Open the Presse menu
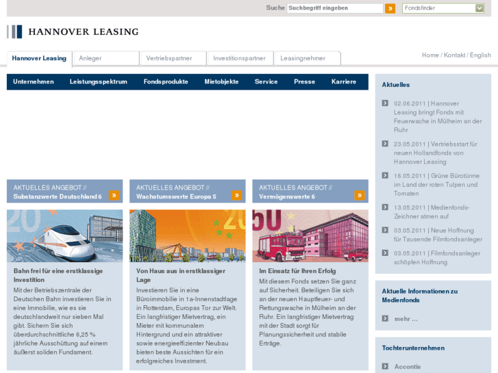Screen dimensions: 498x373 (304, 82)
